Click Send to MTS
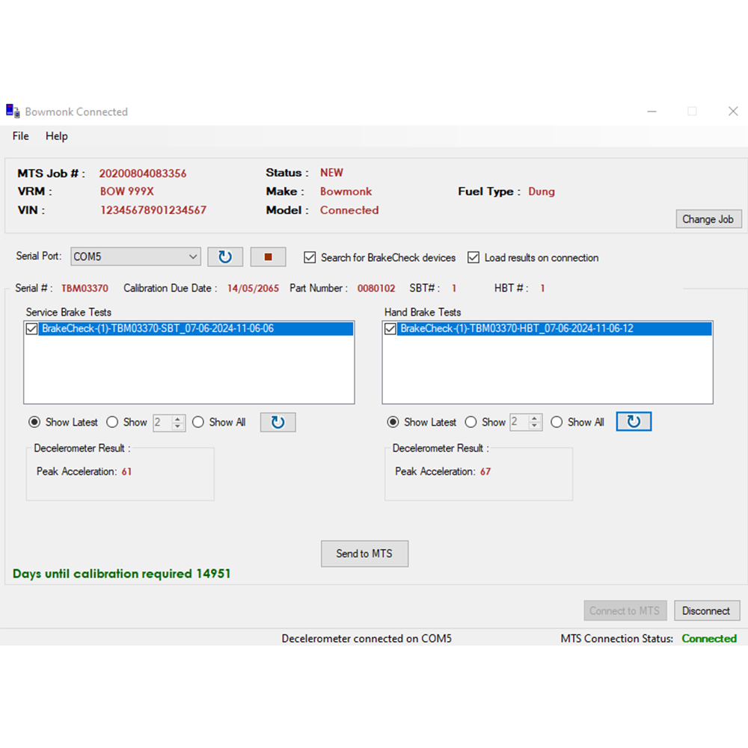Screen dimensions: 748x748 [x=364, y=554]
